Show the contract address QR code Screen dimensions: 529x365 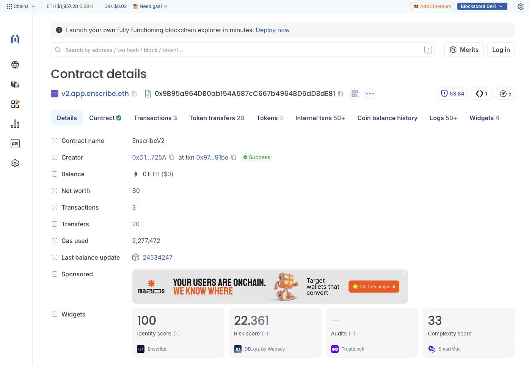[x=355, y=93]
